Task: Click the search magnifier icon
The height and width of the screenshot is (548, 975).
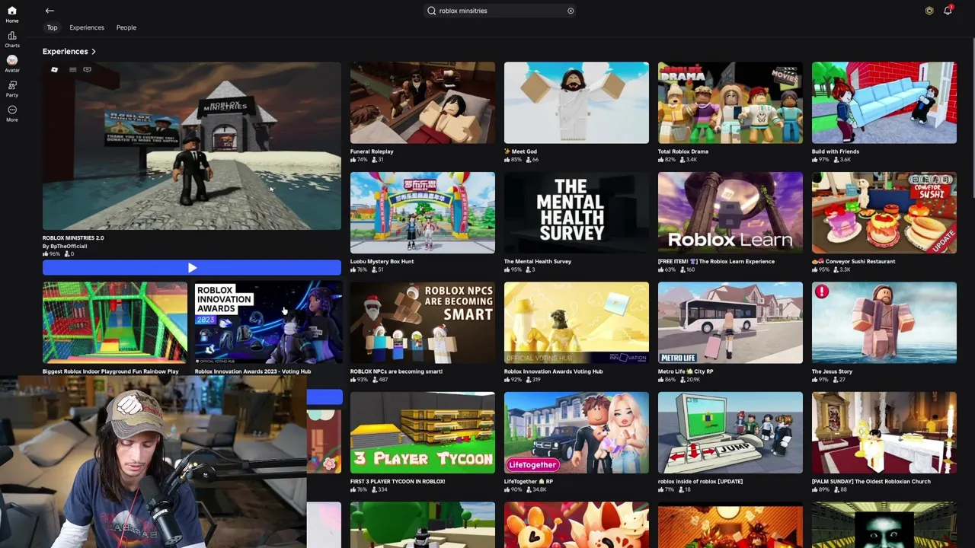Action: pos(432,11)
